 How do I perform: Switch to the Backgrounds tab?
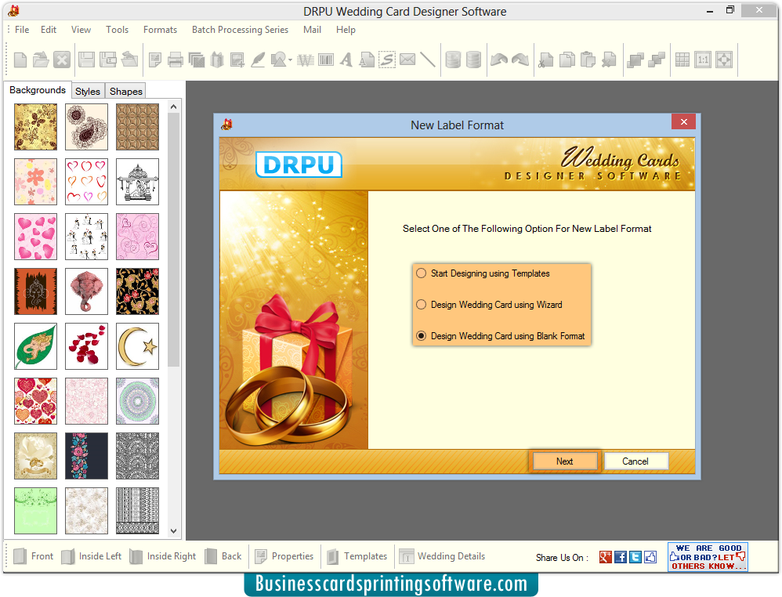(38, 90)
